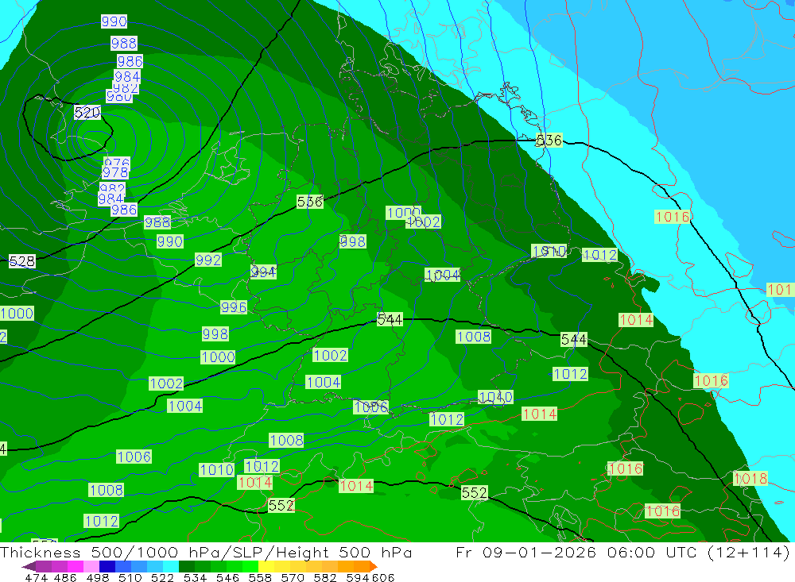Click the '498' legend value
Viewport: 795px width, 582px height.
point(96,577)
